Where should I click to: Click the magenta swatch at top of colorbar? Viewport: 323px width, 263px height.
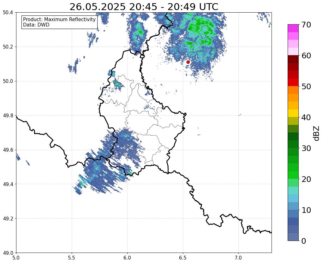[293, 28]
